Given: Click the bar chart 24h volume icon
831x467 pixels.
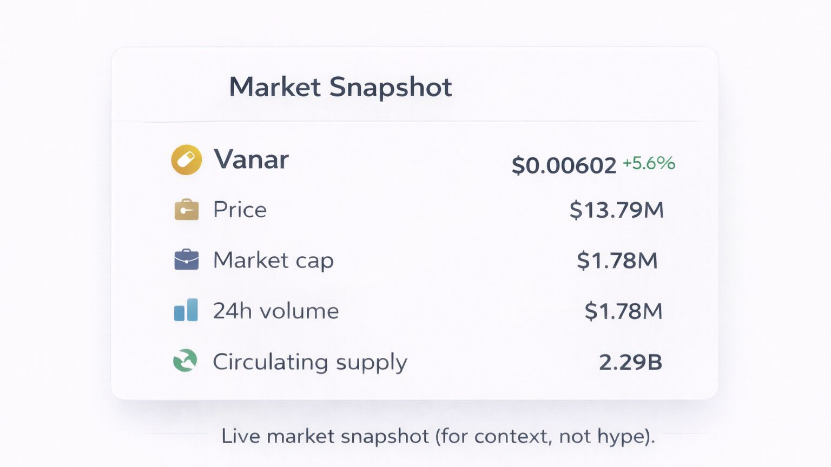Looking at the screenshot, I should pos(186,310).
